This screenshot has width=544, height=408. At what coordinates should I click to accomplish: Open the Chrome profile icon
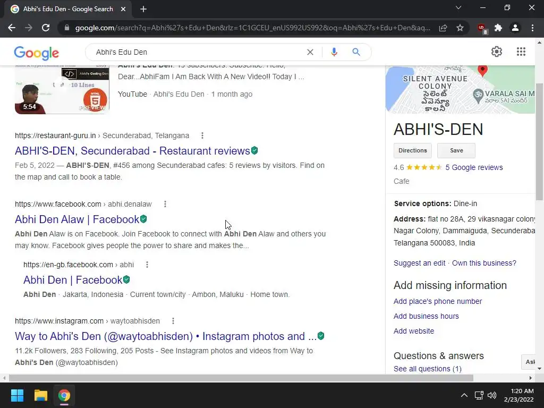click(x=515, y=28)
